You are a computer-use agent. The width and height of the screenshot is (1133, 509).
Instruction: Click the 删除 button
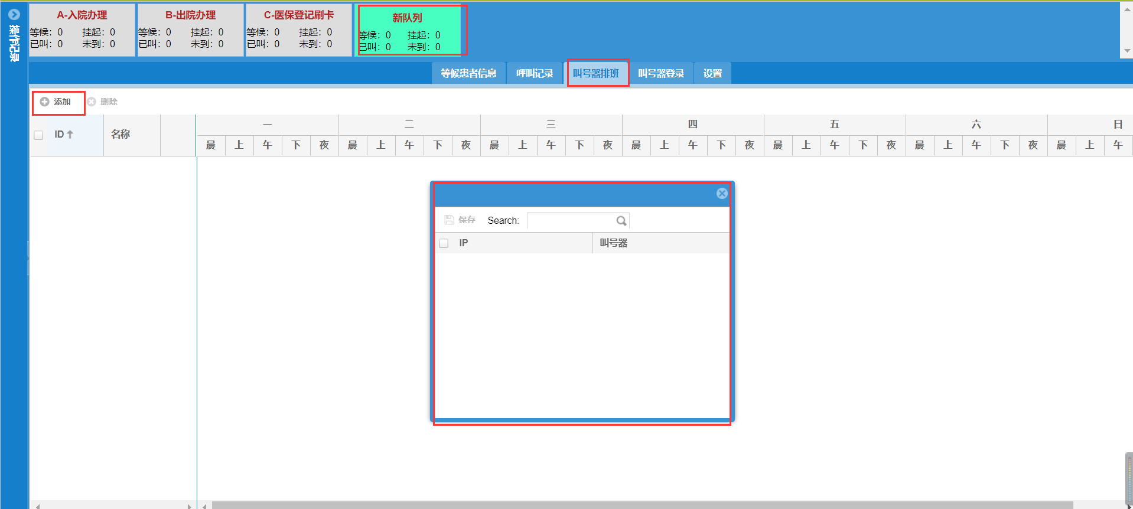click(x=103, y=102)
